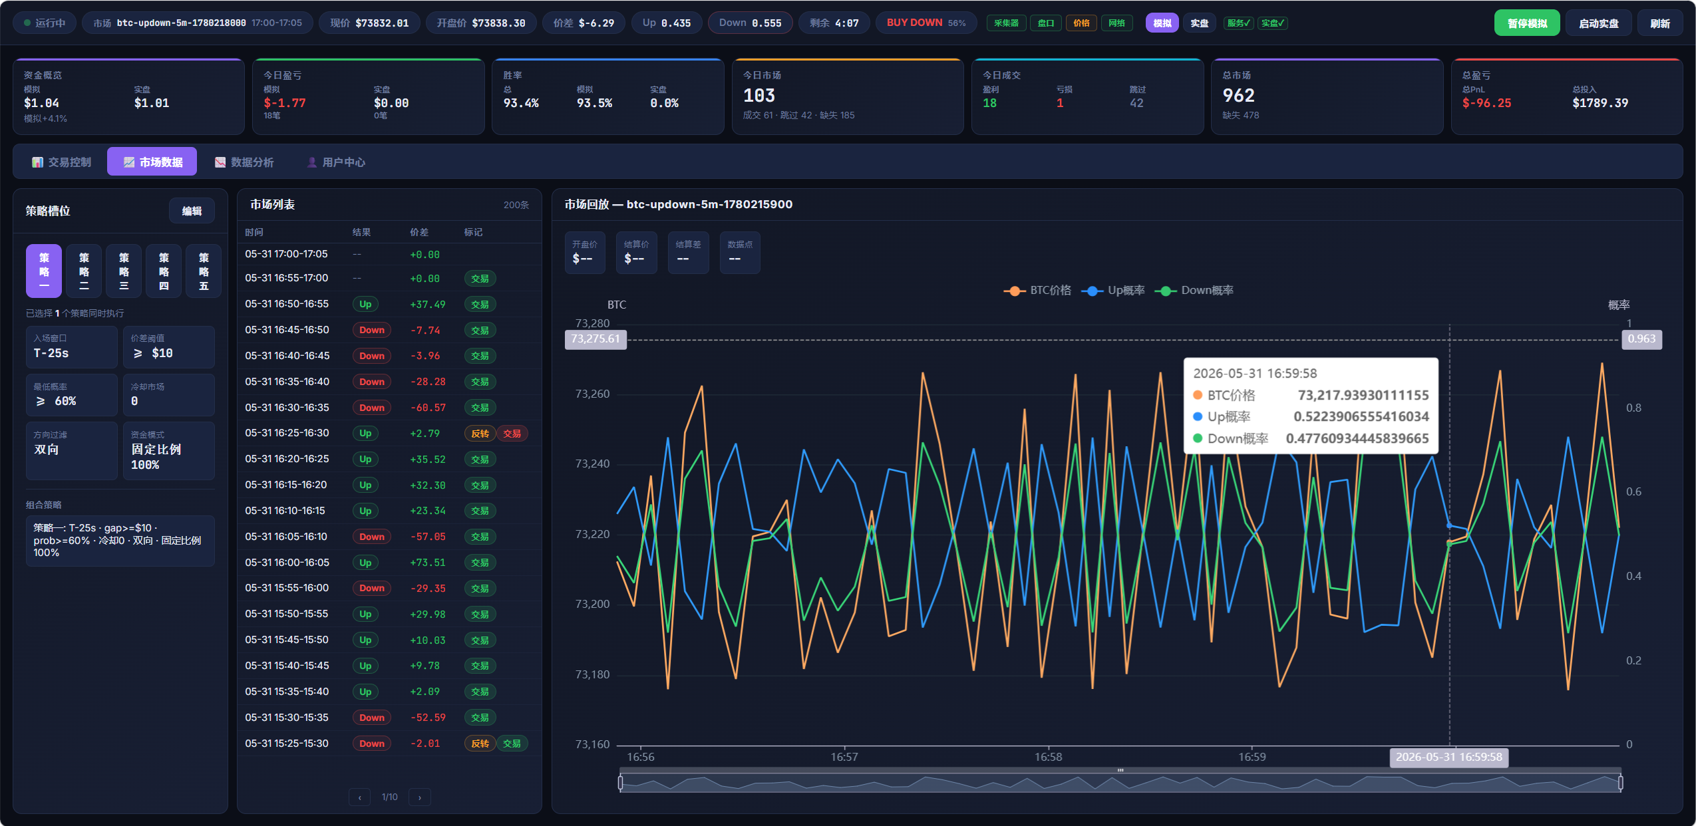The width and height of the screenshot is (1696, 826).
Task: Click 交易 tag on 16:55-17:00 row
Action: coord(480,279)
